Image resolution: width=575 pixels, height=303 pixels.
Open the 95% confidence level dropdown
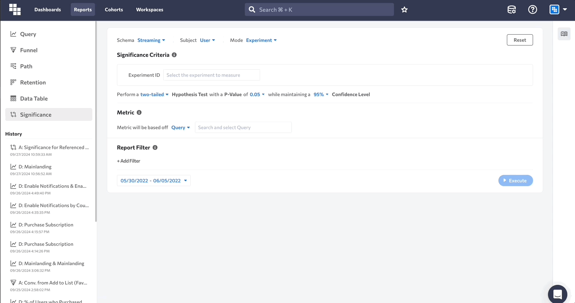coord(321,94)
